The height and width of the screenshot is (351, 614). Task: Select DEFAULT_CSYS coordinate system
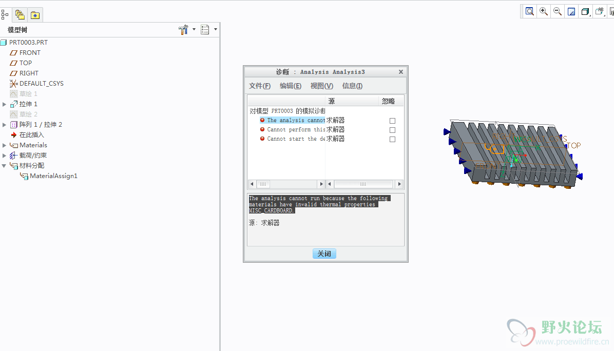41,83
